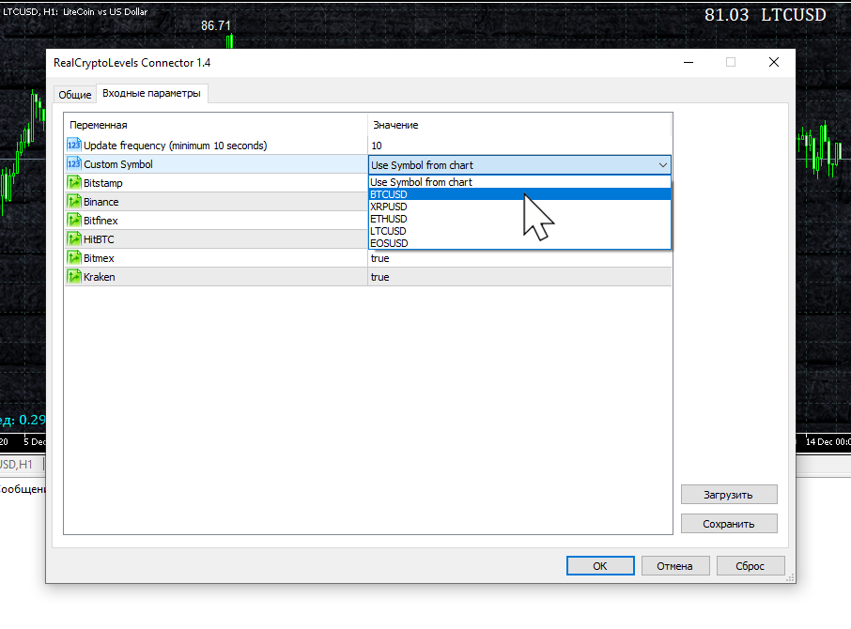Screen dimensions: 851x629
Task: Click the Binance boolean parameter icon
Action: 74,201
